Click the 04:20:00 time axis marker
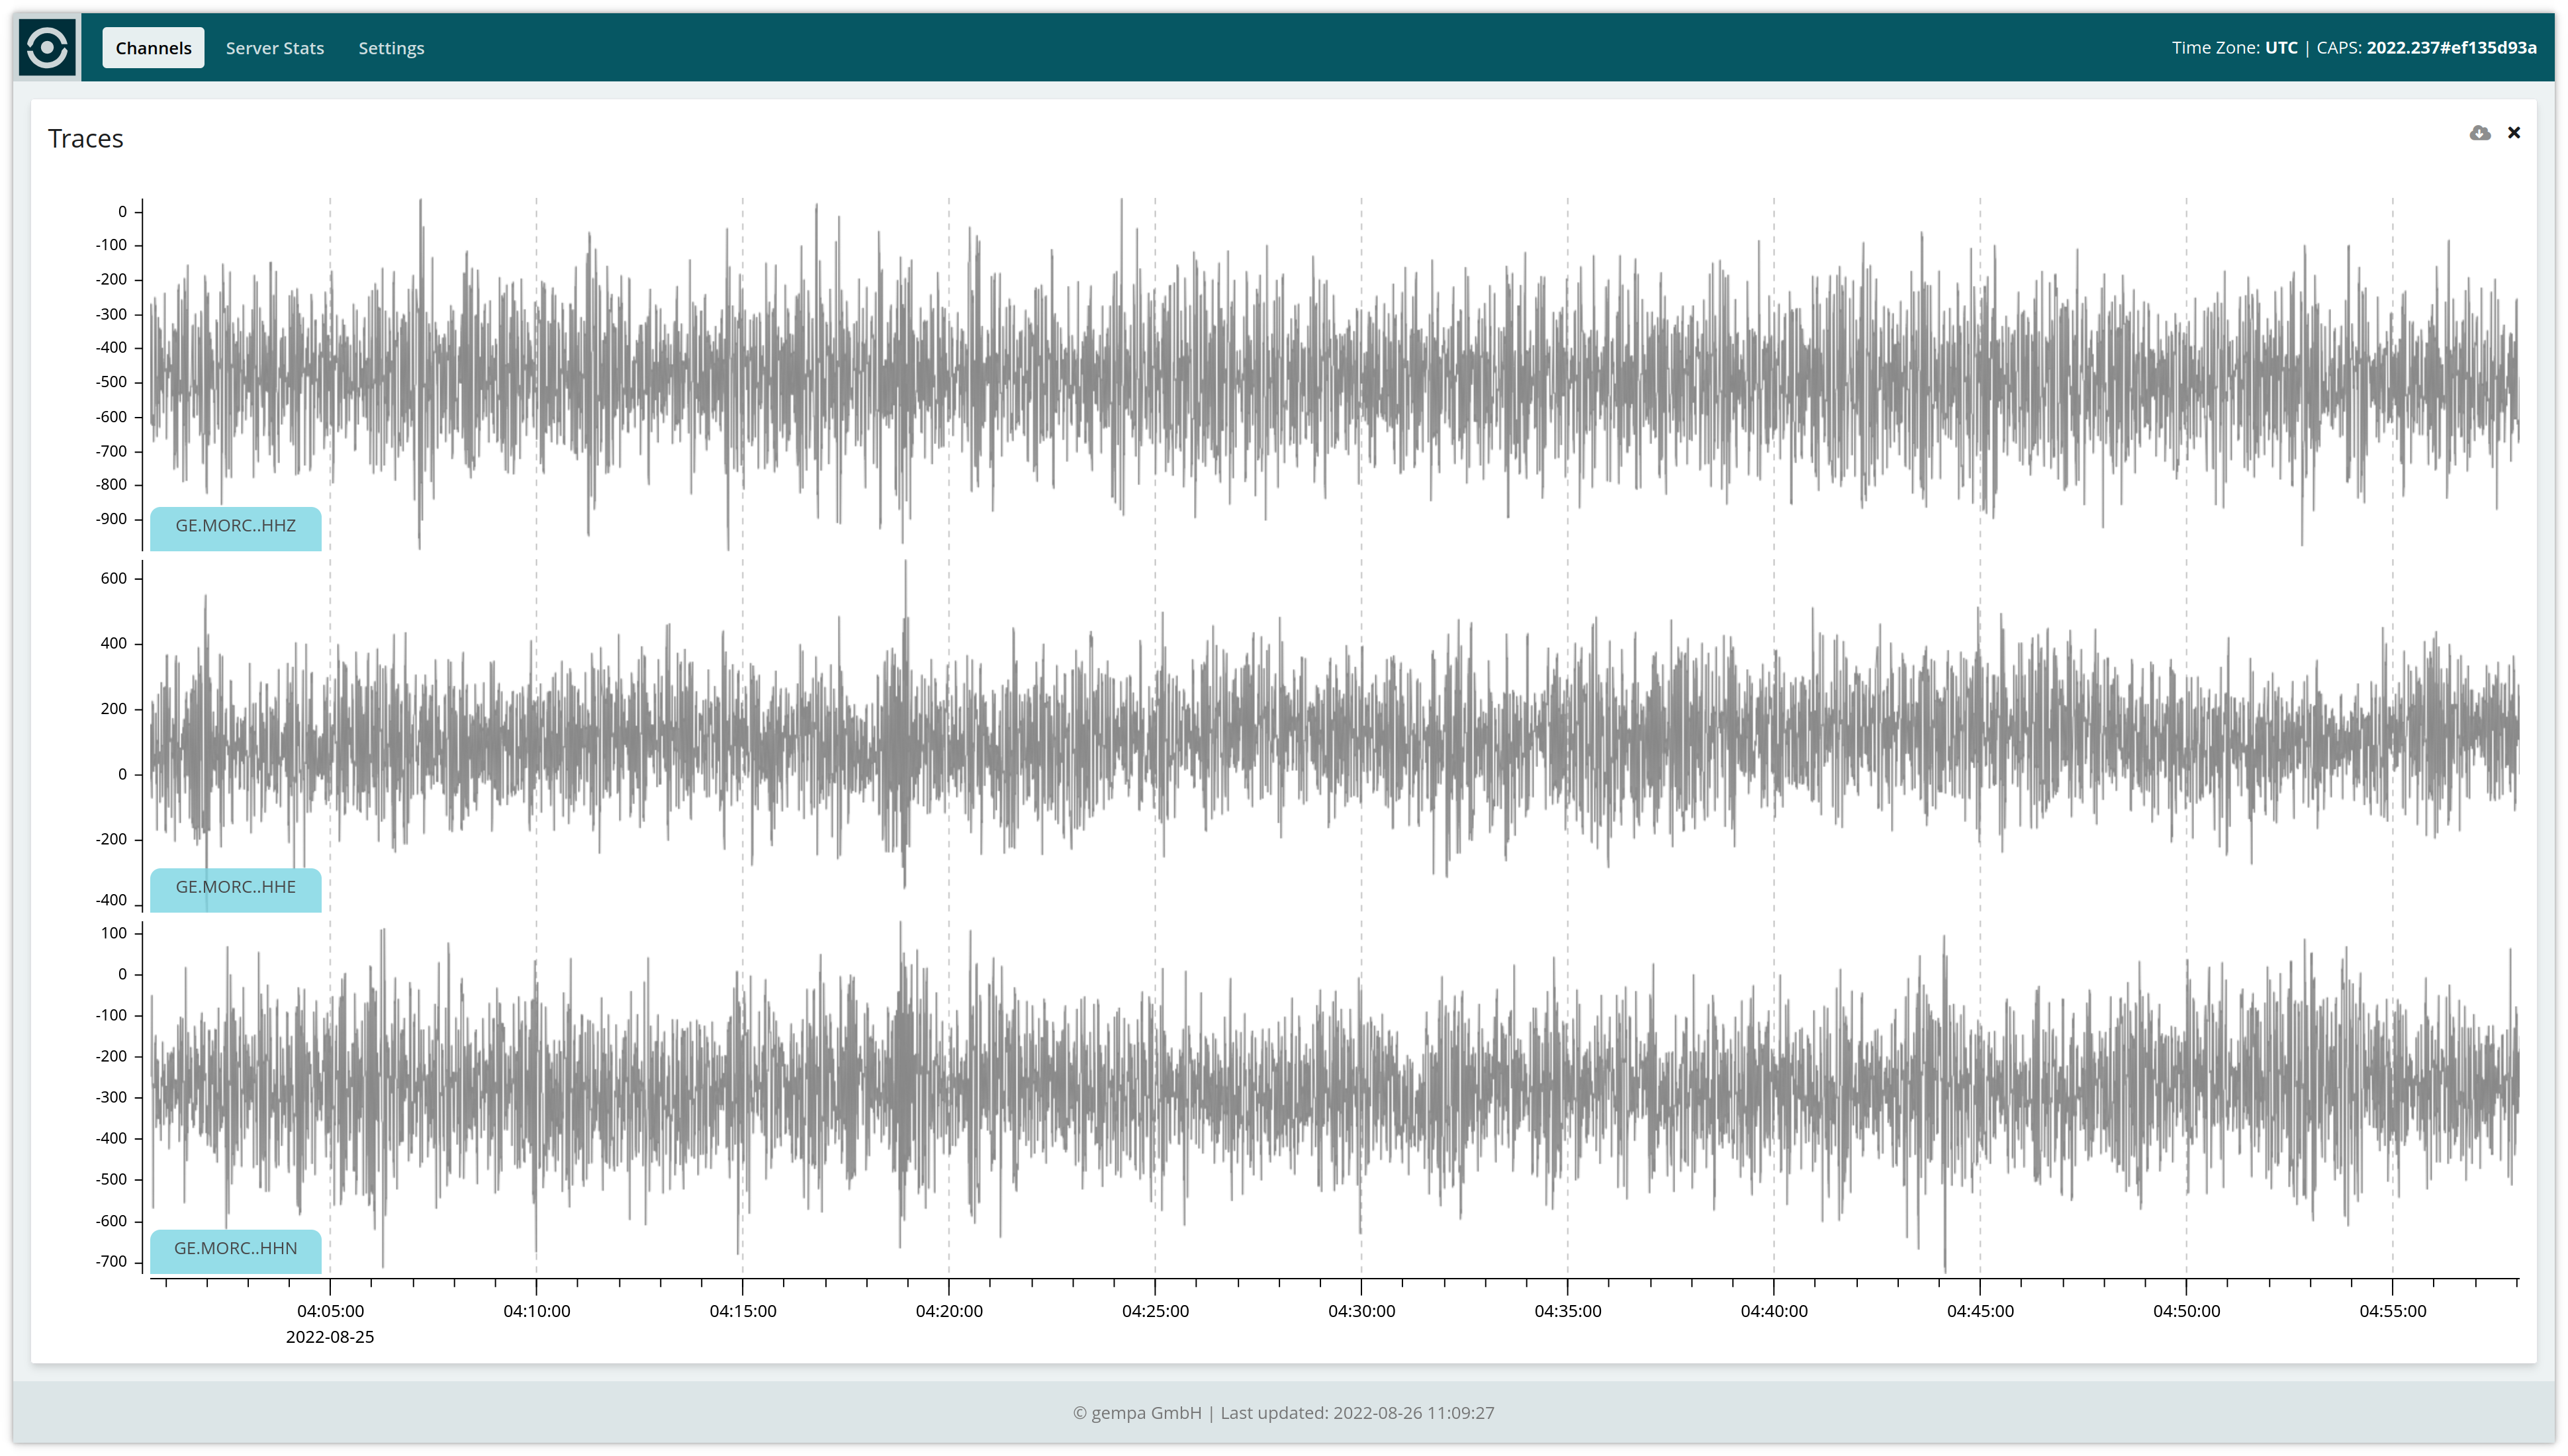The height and width of the screenshot is (1456, 2568). (x=949, y=1311)
